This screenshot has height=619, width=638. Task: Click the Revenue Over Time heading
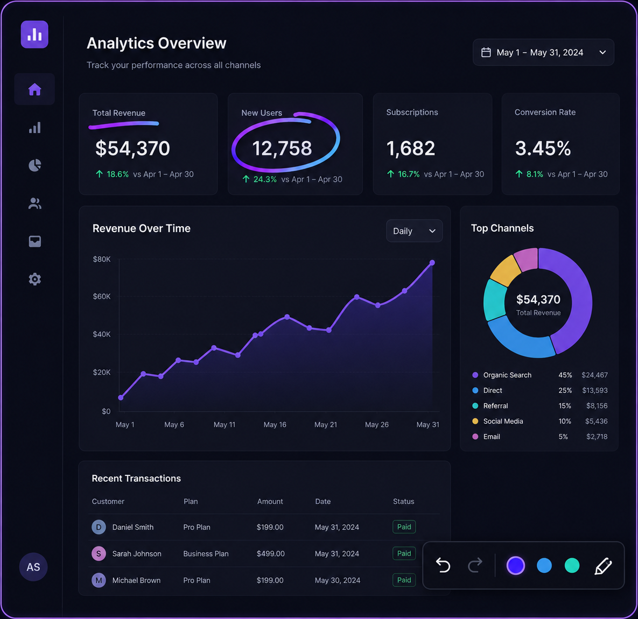(x=141, y=229)
